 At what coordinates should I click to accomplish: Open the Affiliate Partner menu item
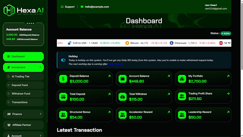point(23,125)
